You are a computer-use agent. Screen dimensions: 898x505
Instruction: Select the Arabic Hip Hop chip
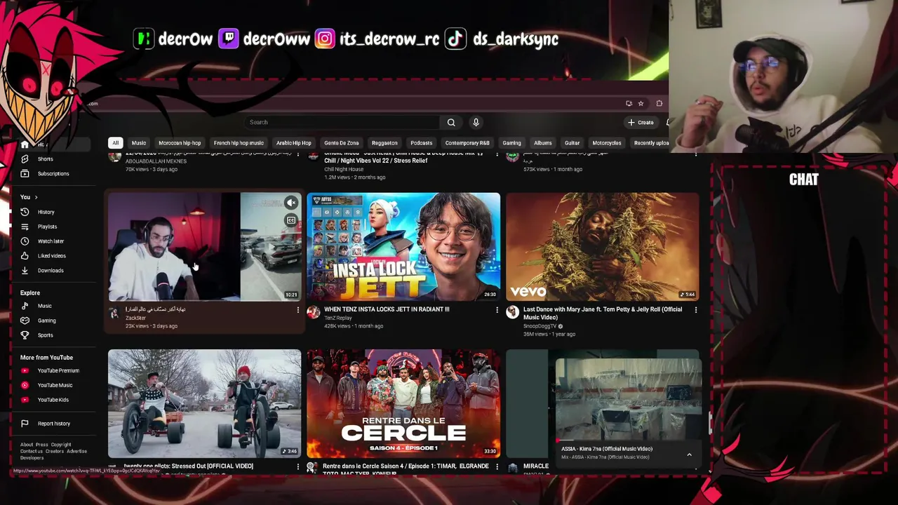point(293,143)
